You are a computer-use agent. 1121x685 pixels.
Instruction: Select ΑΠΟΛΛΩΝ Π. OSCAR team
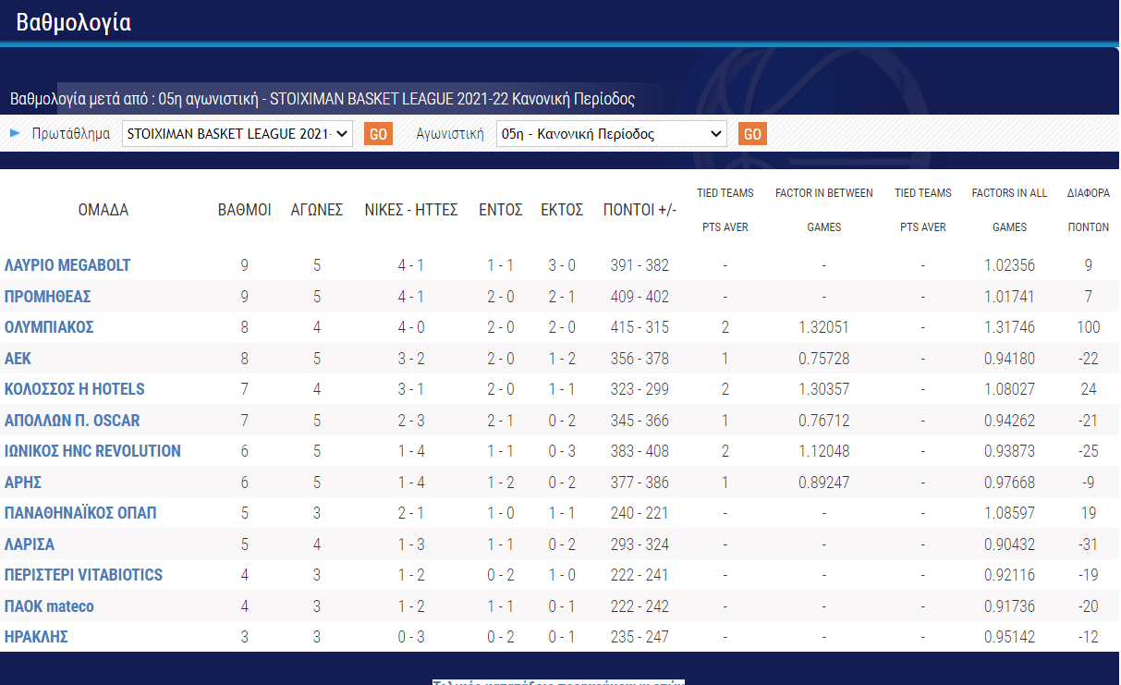pyautogui.click(x=72, y=421)
